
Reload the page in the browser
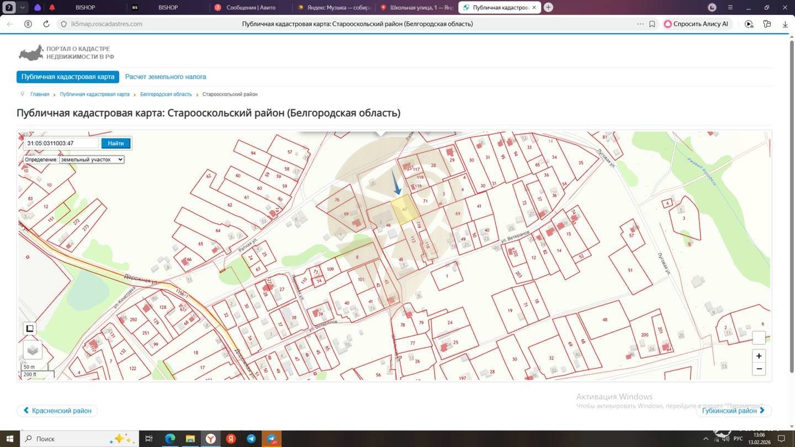coord(46,24)
